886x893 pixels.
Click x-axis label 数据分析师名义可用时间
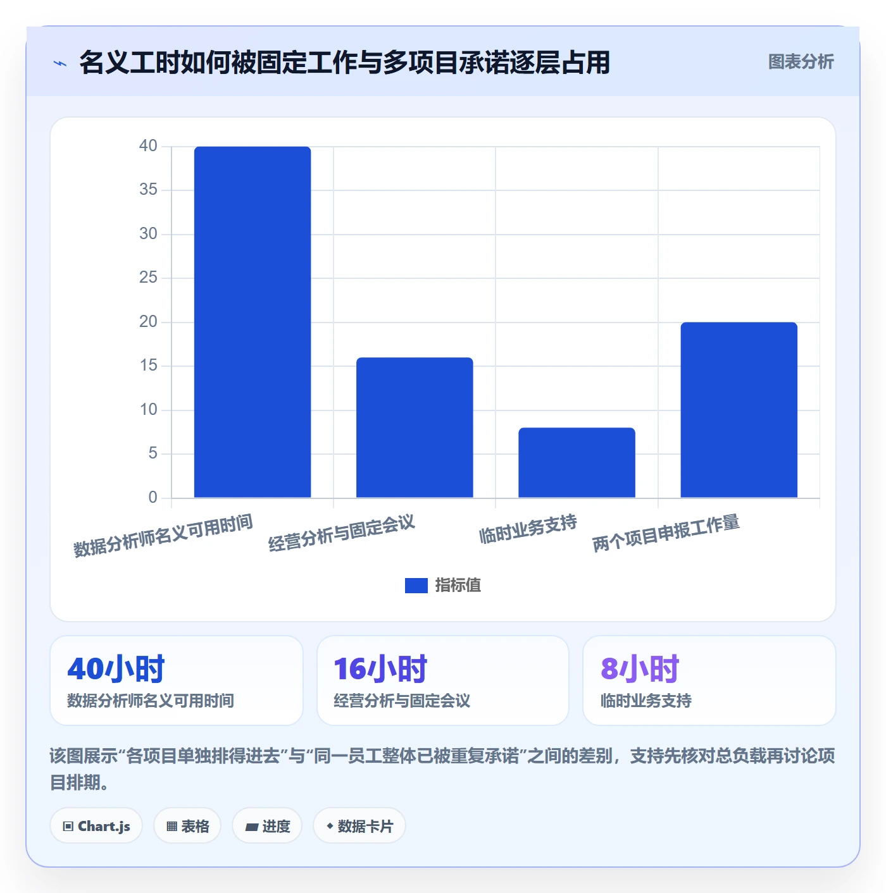click(x=163, y=536)
